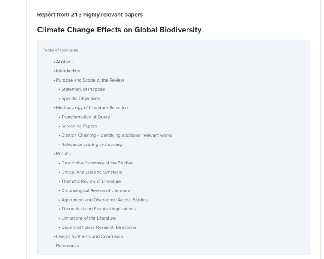Open Citation Chaining subsection link

tap(117, 135)
